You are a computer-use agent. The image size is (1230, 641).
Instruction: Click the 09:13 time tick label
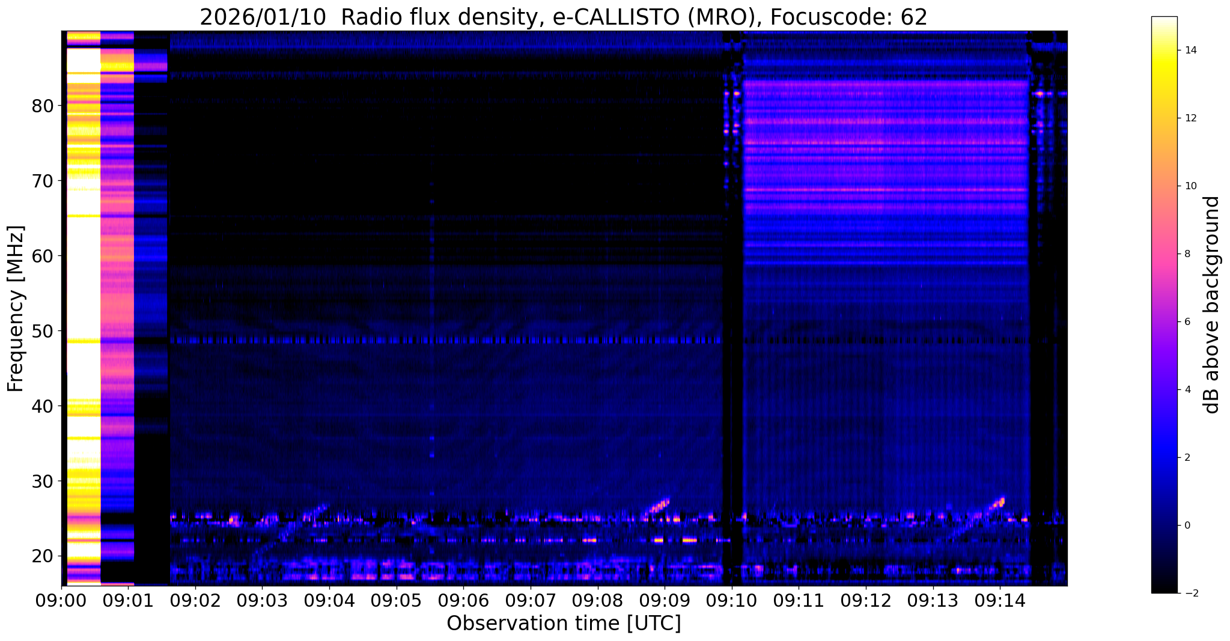pos(933,600)
